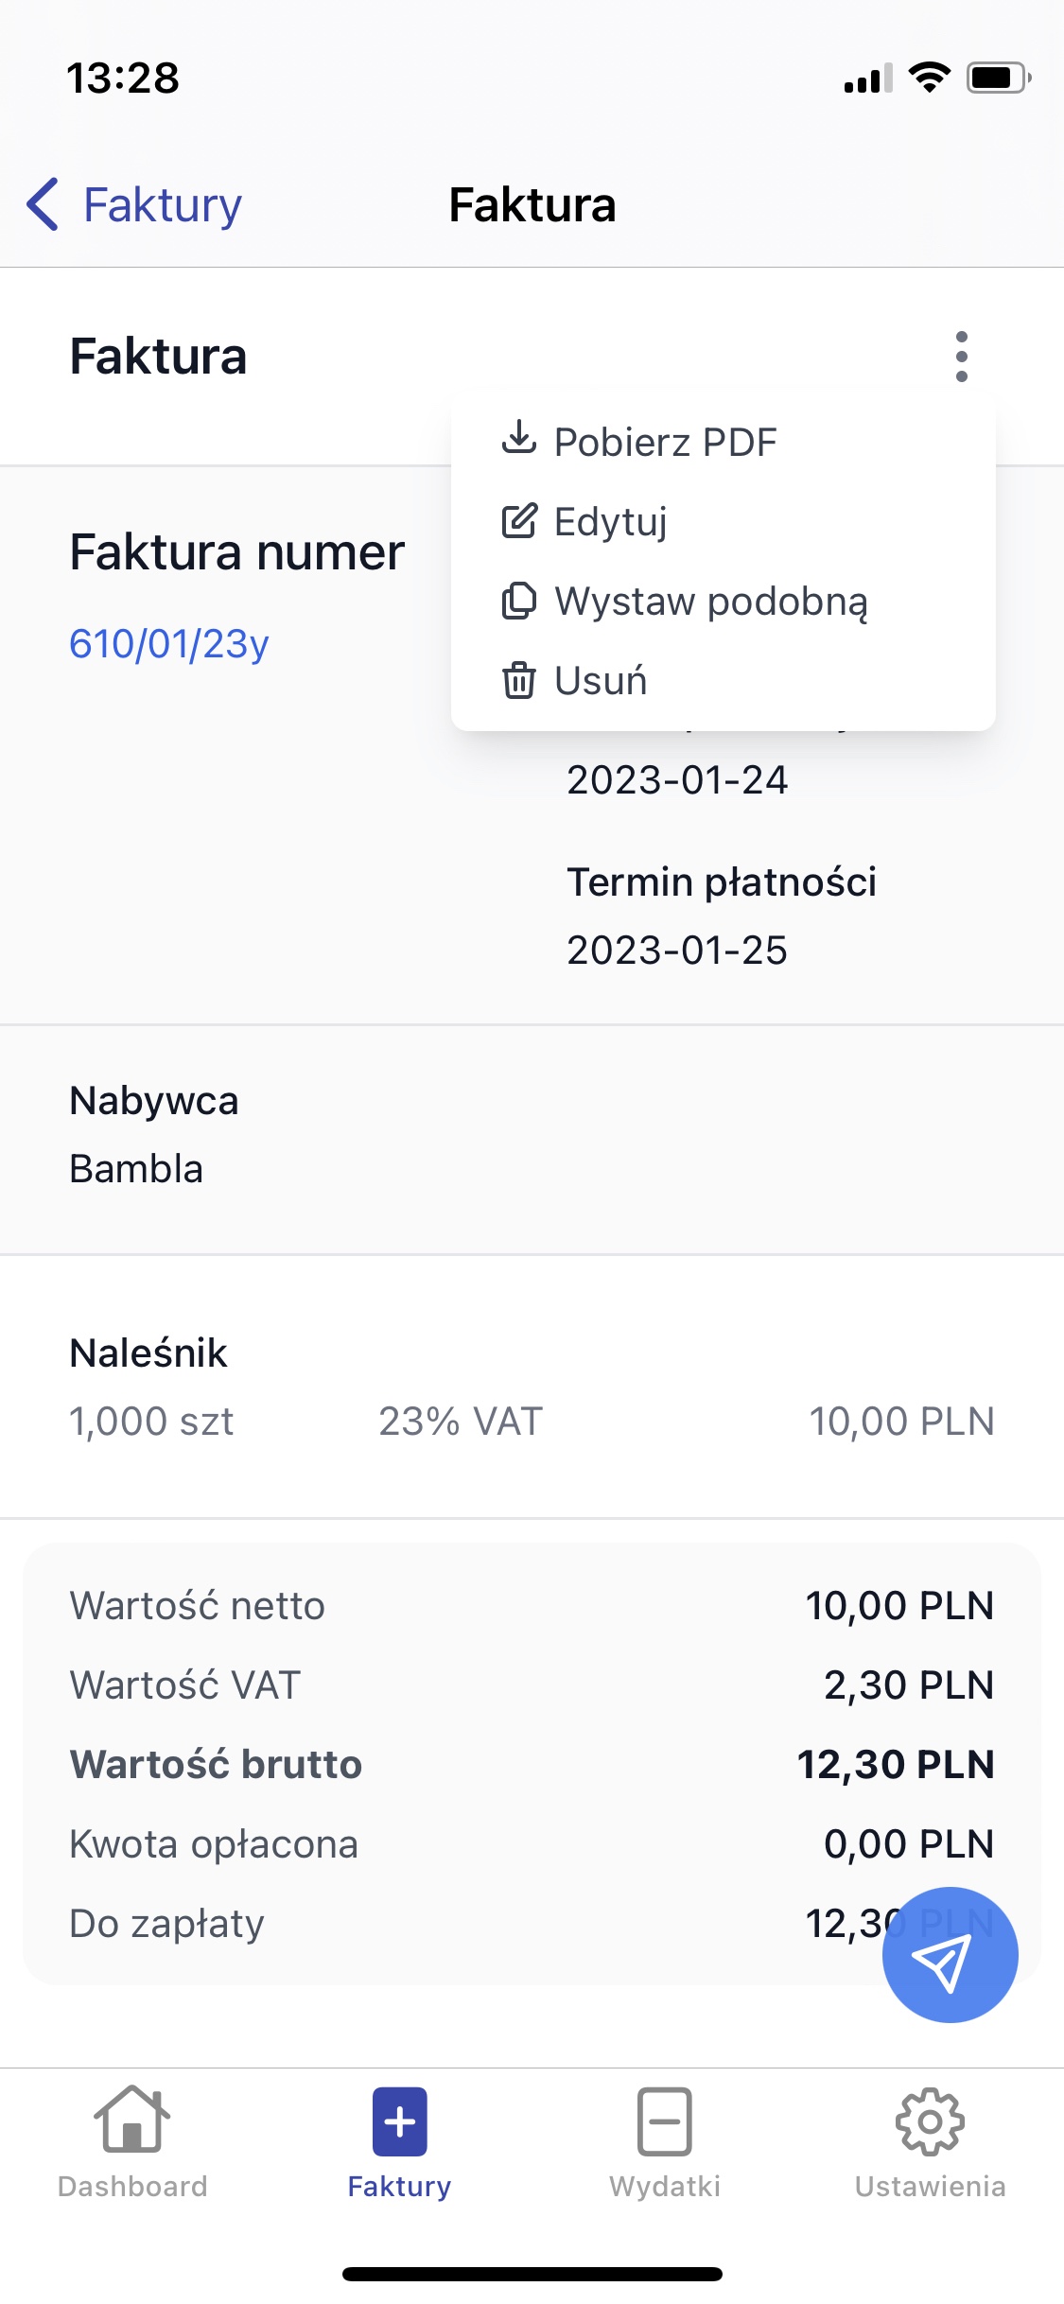Tap the Termin płatności date 2023-01-25
The height and width of the screenshot is (2304, 1064).
tap(677, 951)
